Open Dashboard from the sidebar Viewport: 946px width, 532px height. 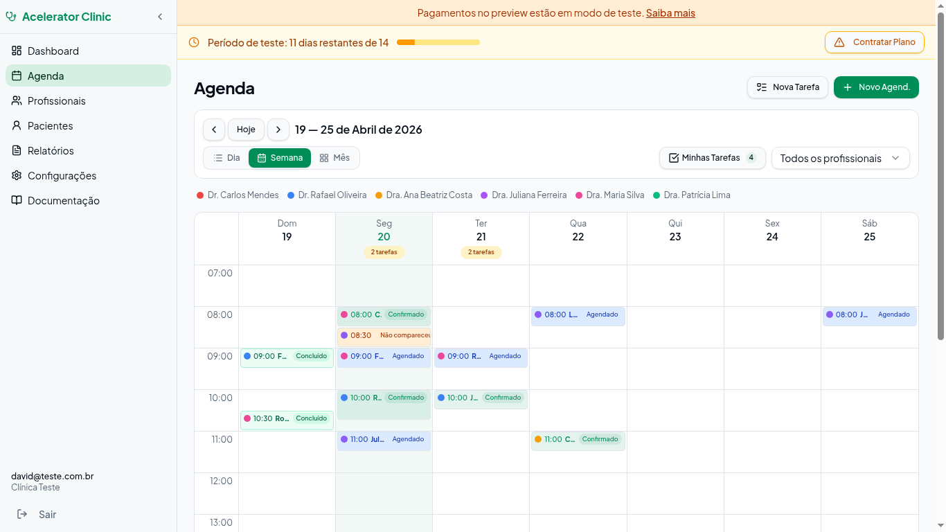click(88, 51)
